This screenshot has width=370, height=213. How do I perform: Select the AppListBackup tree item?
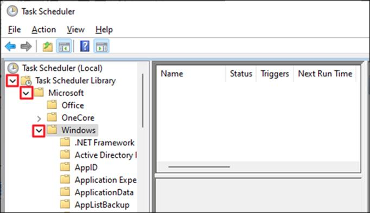(x=102, y=205)
